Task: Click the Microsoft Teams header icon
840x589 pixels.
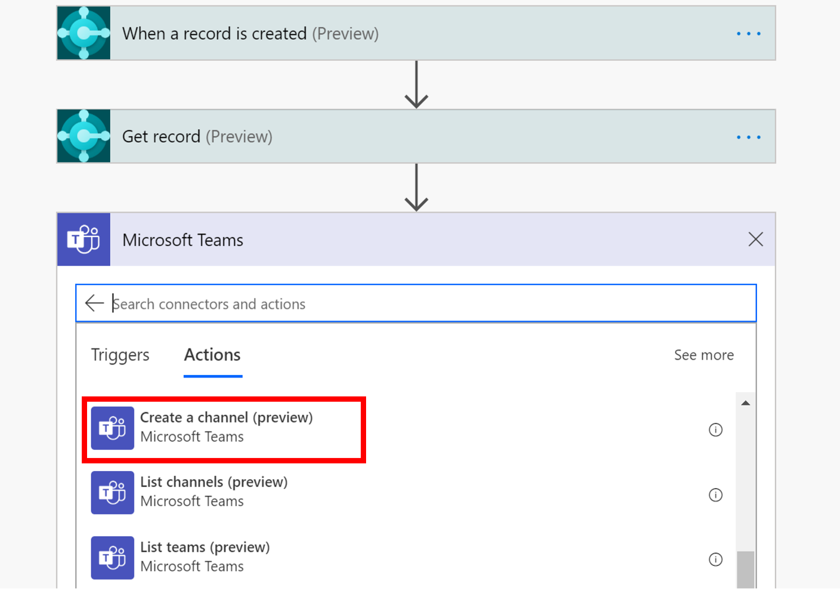Action: coord(84,239)
